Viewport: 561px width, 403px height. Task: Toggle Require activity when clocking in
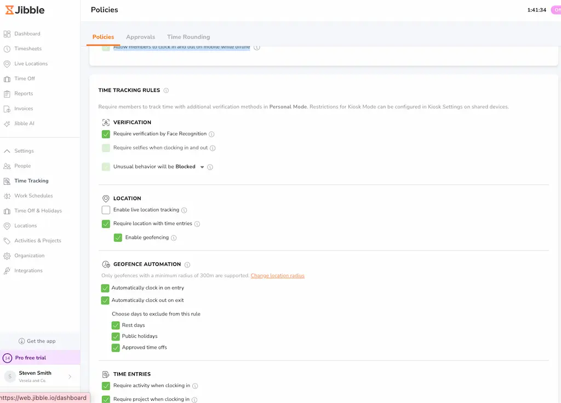(x=106, y=386)
